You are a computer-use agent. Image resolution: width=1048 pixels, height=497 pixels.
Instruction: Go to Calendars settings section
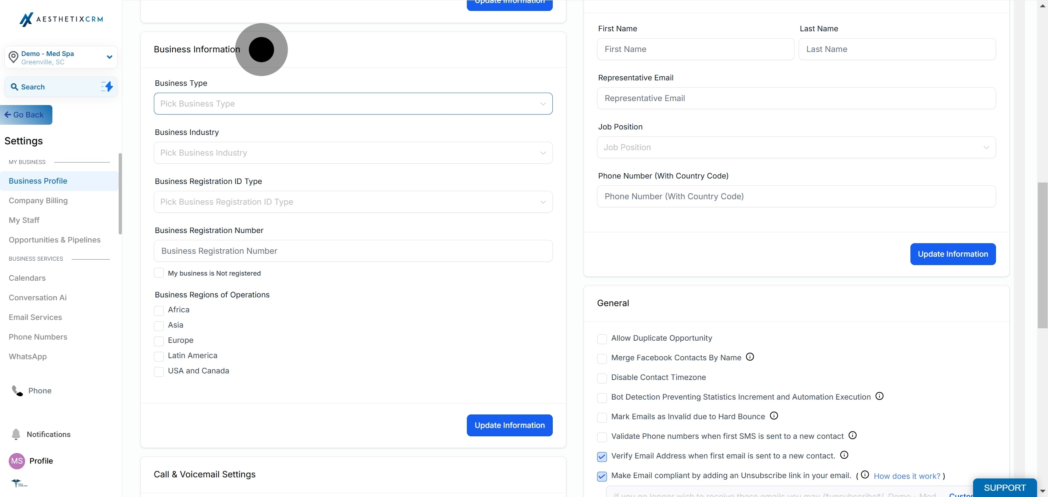coord(27,278)
